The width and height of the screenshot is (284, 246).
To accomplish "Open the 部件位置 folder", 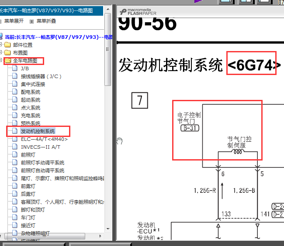I will [x=23, y=45].
